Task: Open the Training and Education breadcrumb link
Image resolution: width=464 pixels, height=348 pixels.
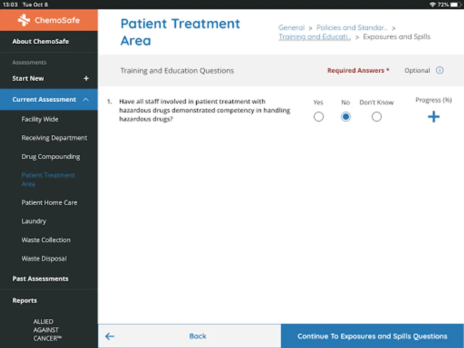Action: [315, 37]
